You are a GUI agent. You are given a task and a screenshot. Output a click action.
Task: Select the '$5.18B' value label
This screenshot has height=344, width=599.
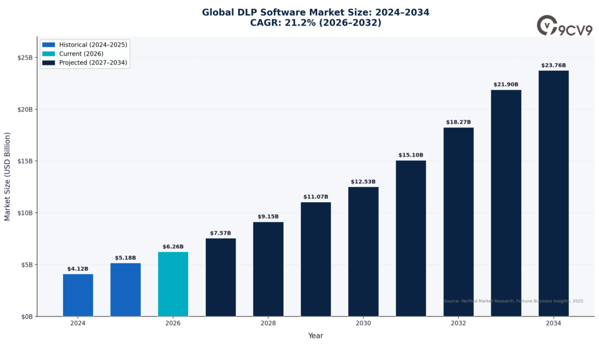tap(126, 258)
